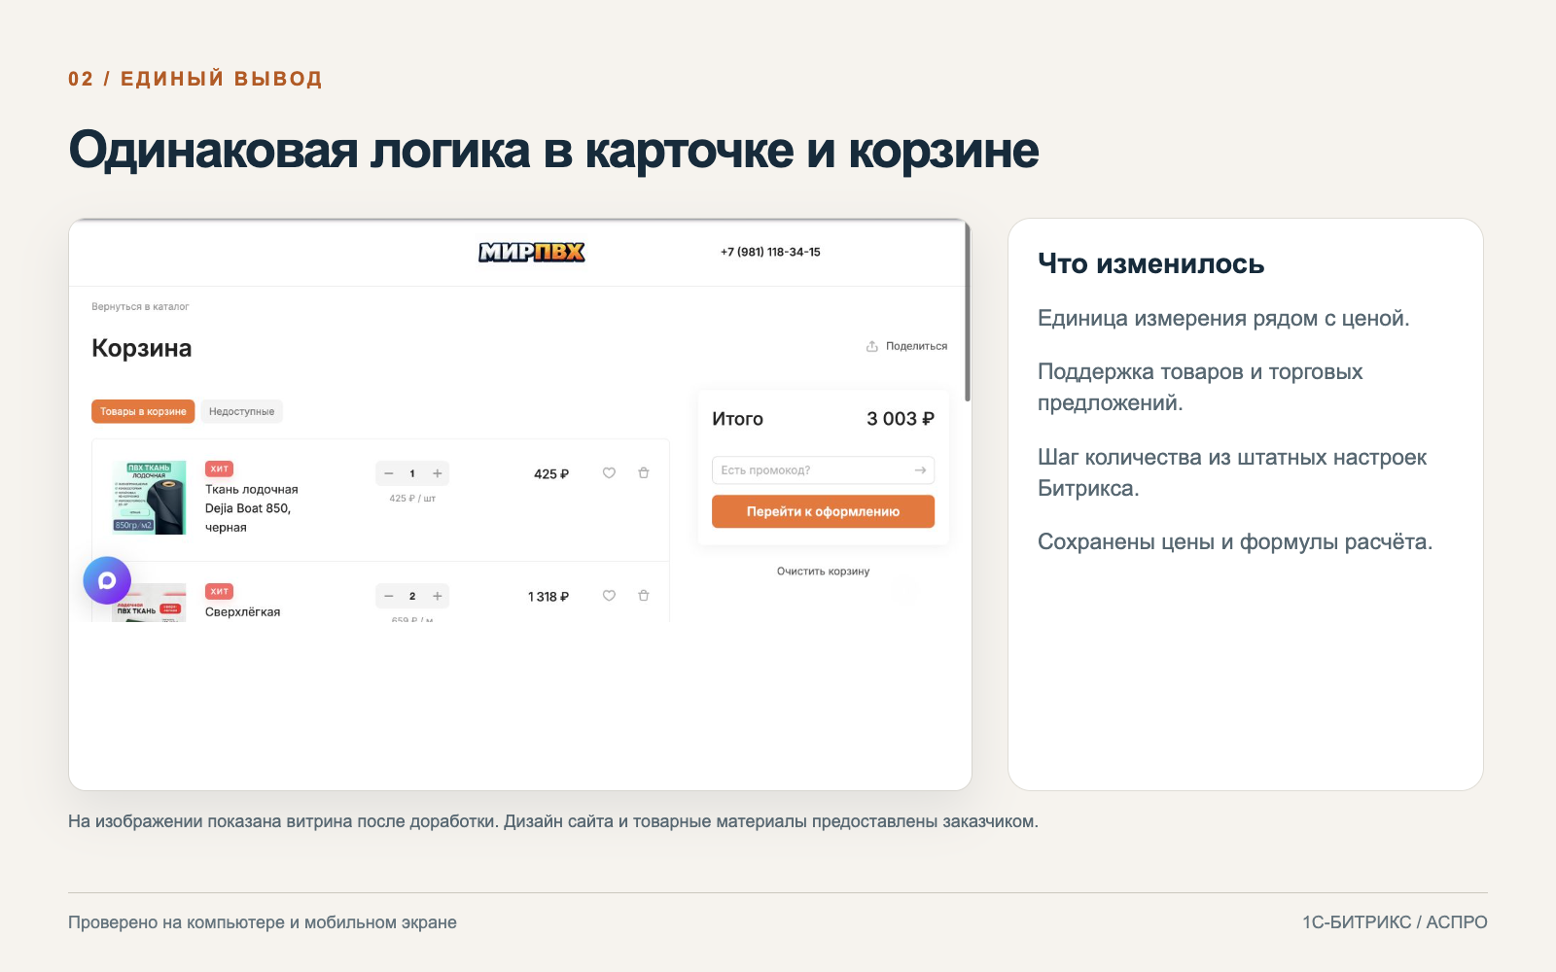Add Сверхлёгкая item to favorites
This screenshot has width=1556, height=972.
[609, 596]
